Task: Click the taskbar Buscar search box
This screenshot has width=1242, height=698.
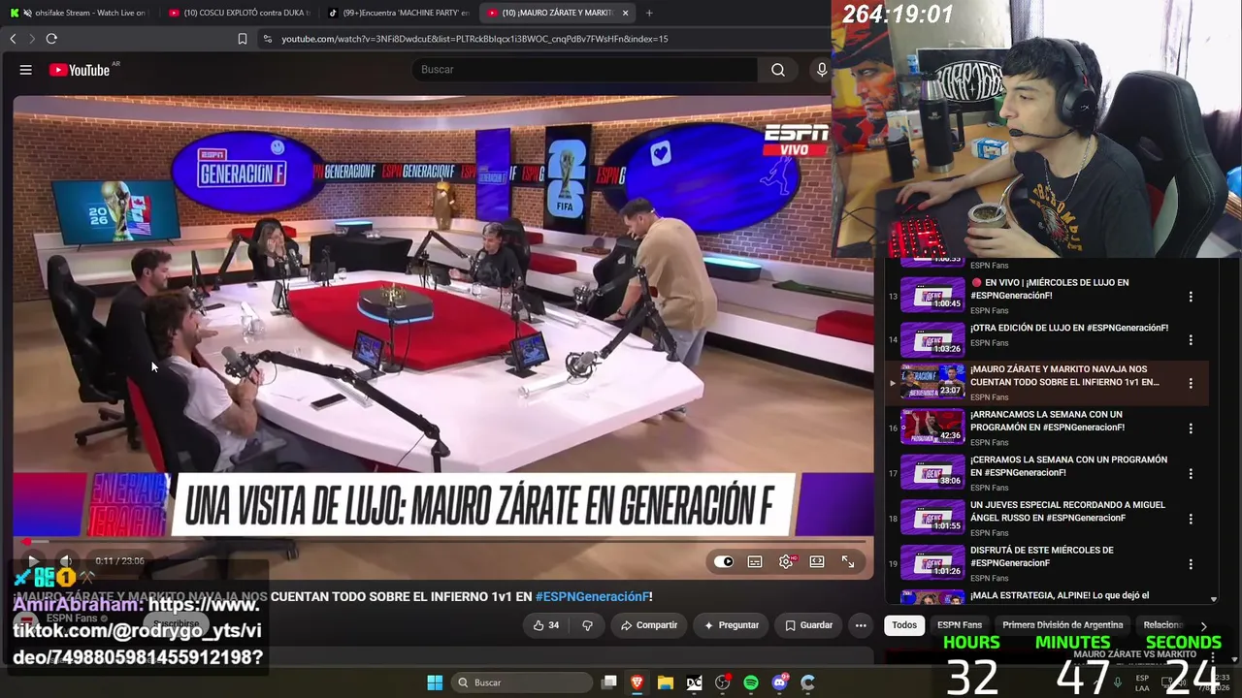Action: 522,682
